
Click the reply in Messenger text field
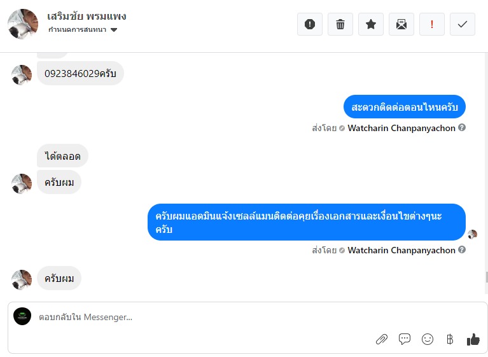(191, 317)
